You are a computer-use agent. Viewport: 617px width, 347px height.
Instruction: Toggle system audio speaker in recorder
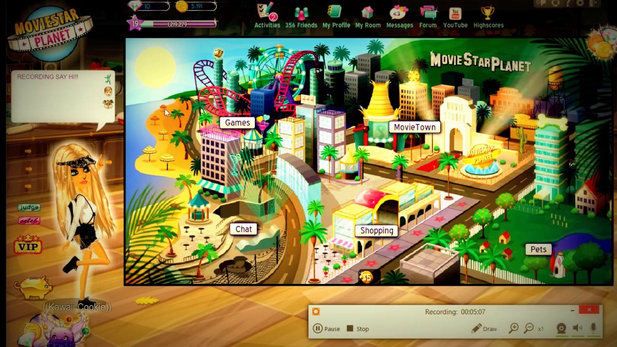tap(577, 328)
